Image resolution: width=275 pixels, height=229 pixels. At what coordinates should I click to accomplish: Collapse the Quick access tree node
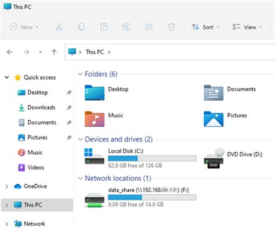pos(7,77)
